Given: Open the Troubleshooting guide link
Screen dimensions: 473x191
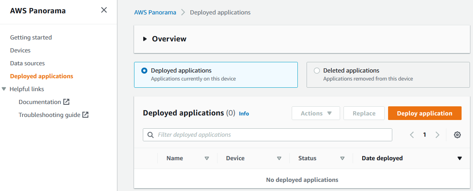Looking at the screenshot, I should click(50, 115).
